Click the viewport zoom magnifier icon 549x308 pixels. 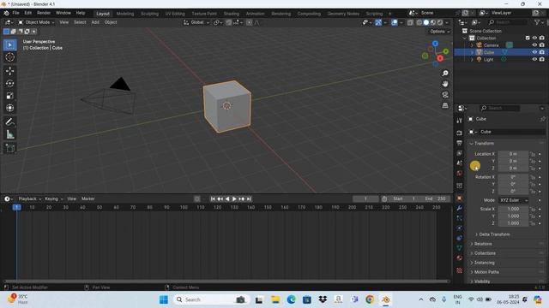(445, 74)
